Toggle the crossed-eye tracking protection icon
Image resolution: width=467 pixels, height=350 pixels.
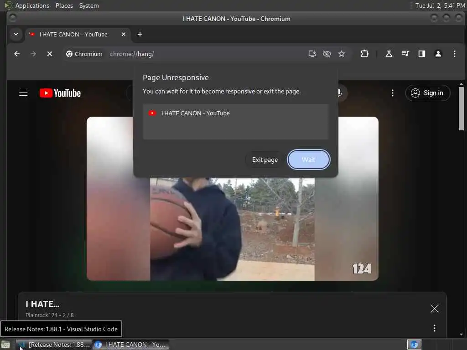coord(327,54)
